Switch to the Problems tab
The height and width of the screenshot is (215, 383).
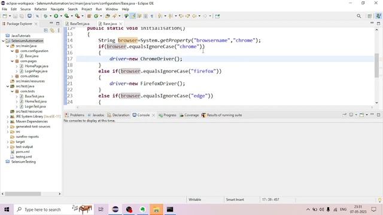(75, 115)
